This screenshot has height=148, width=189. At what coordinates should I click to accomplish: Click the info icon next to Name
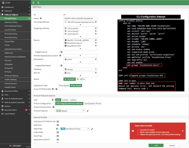coord(41,18)
